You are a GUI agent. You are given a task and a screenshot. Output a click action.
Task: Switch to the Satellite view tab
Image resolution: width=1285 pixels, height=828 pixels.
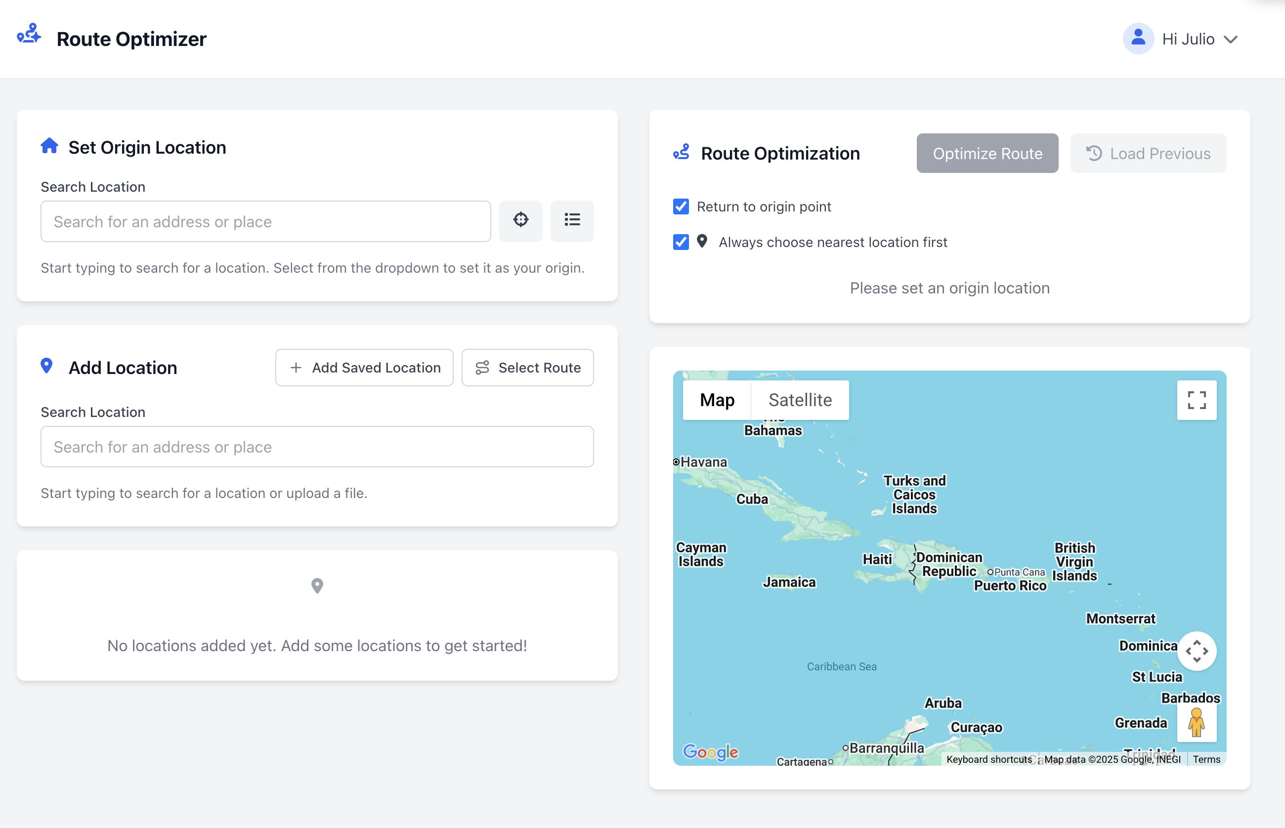[800, 400]
